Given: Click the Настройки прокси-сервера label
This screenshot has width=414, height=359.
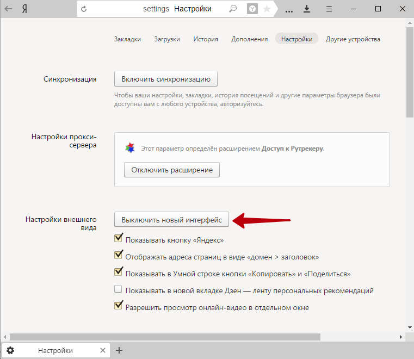Looking at the screenshot, I should (64, 141).
